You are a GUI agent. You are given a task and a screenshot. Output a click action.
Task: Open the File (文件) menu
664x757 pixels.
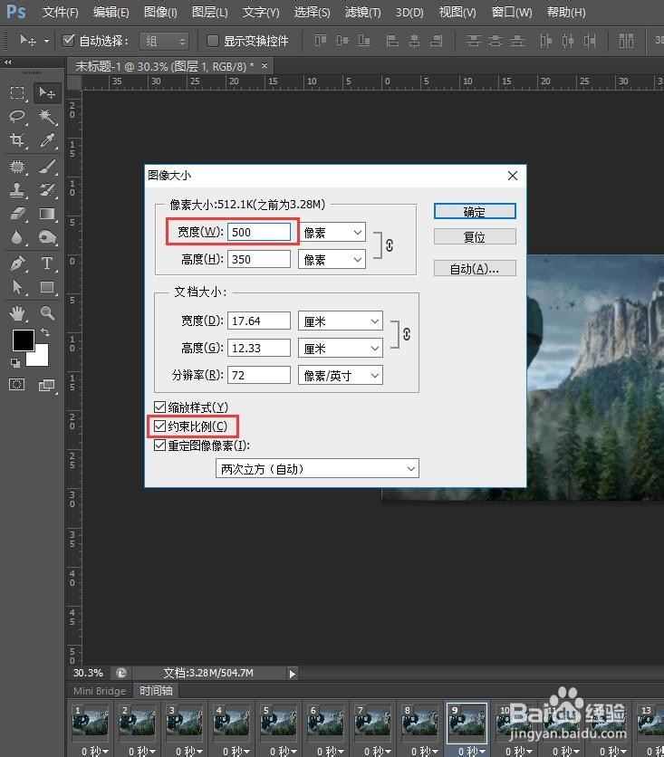coord(61,12)
